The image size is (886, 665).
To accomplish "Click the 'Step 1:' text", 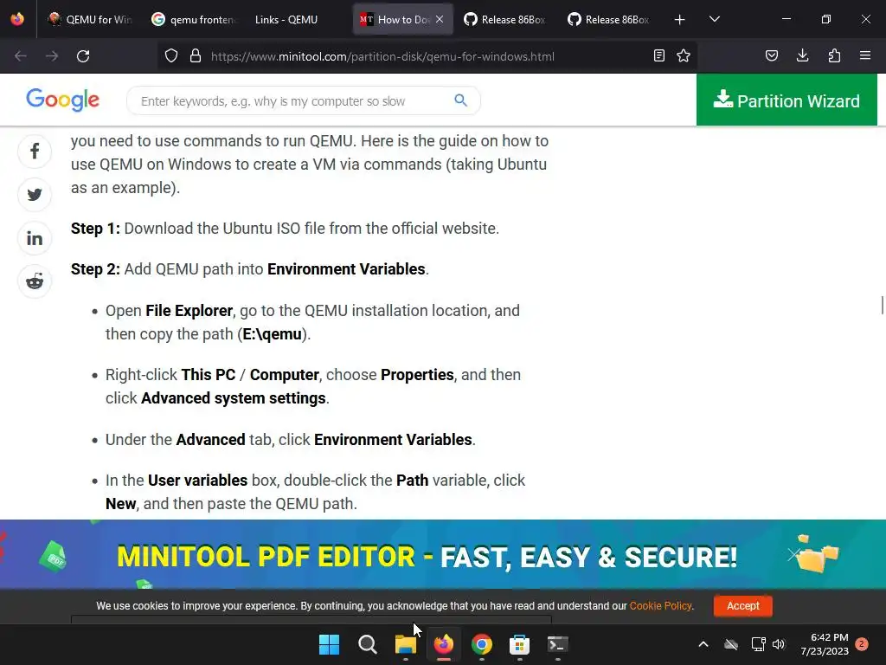I will (x=95, y=229).
